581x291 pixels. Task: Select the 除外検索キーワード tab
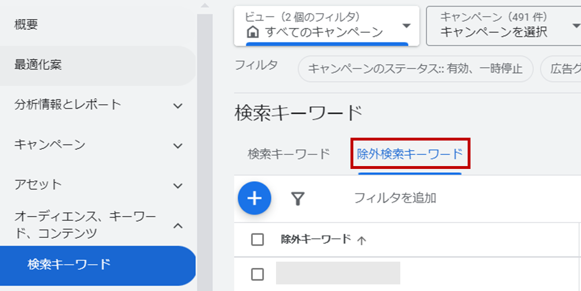click(x=410, y=154)
